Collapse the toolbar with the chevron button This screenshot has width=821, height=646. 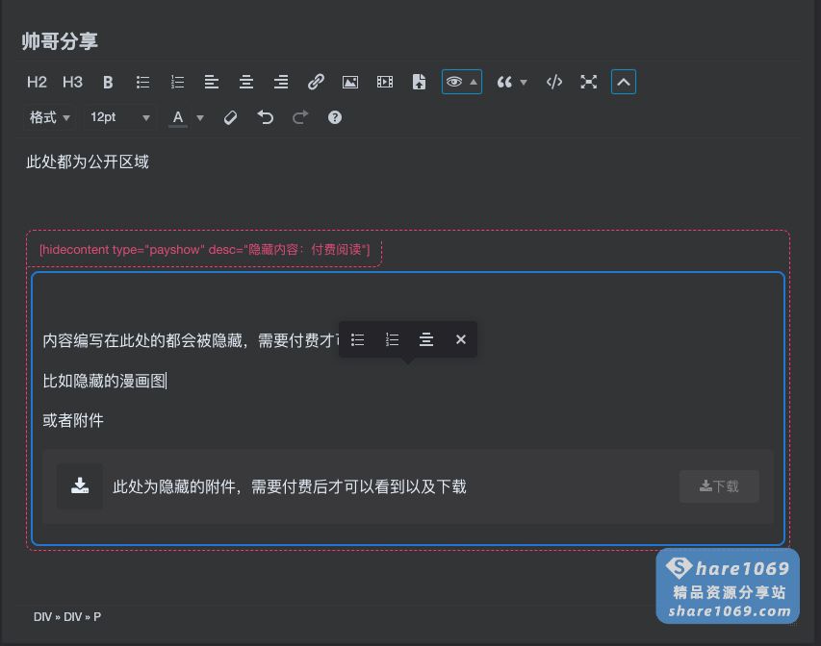(x=624, y=82)
